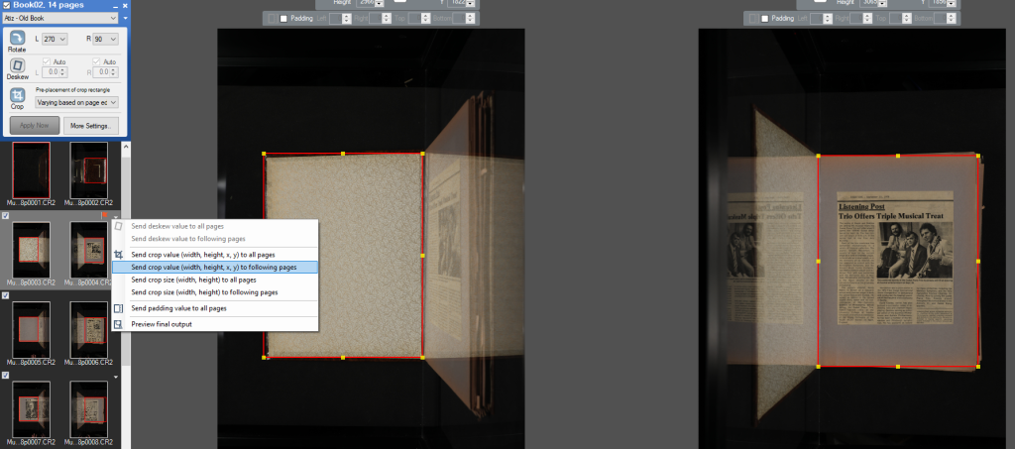1015x449 pixels.
Task: Select the Crop tool icon
Action: point(18,96)
